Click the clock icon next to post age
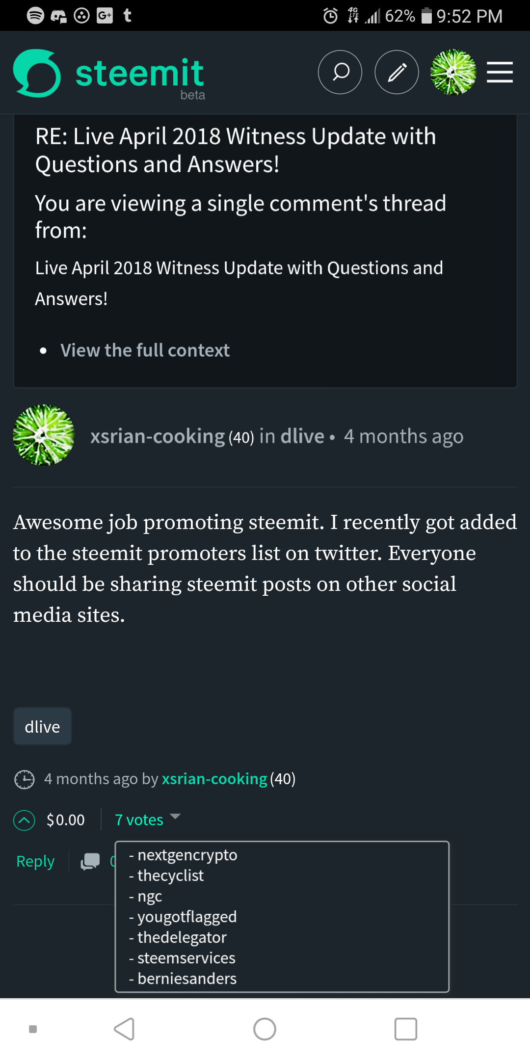This screenshot has height=1060, width=530. click(x=25, y=779)
